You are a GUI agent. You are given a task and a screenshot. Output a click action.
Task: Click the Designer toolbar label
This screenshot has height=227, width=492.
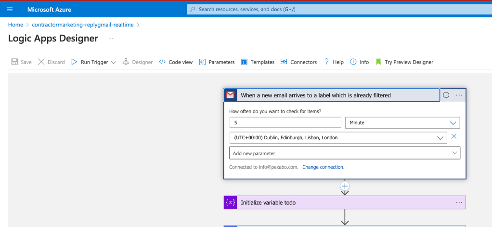[142, 62]
